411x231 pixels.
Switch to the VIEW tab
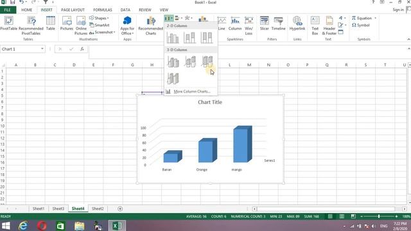click(164, 10)
